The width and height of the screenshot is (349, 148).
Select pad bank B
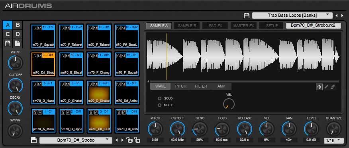[18, 25]
